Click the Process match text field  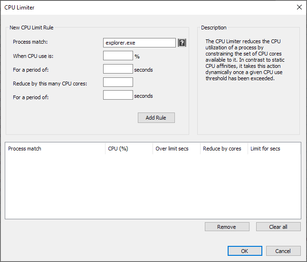click(139, 43)
